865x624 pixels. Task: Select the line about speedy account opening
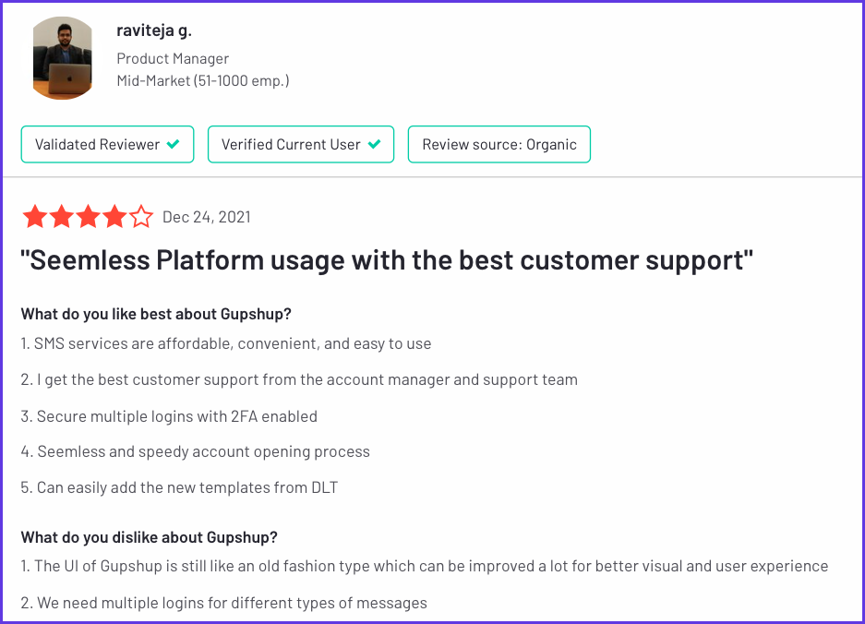pos(196,451)
